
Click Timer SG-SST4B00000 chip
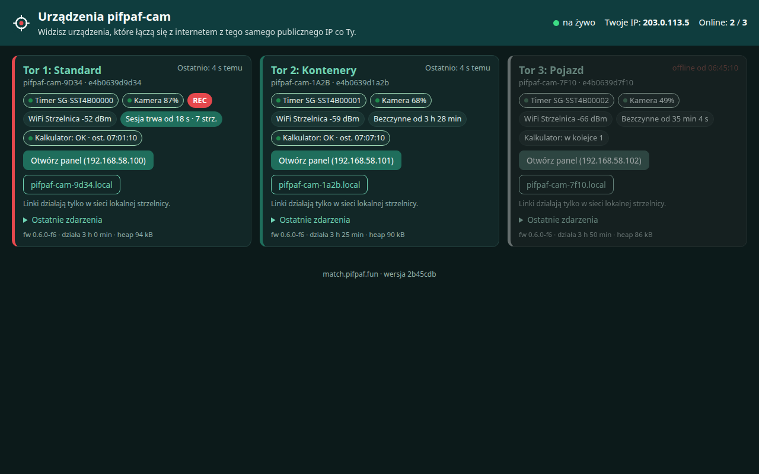[71, 101]
